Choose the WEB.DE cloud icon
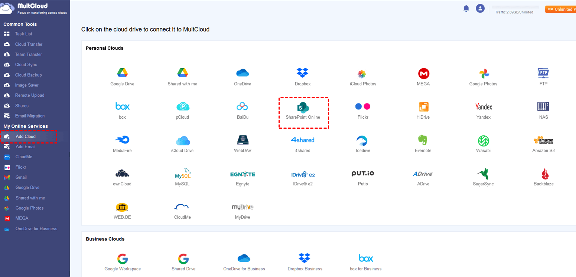Image resolution: width=576 pixels, height=277 pixels. 122,207
